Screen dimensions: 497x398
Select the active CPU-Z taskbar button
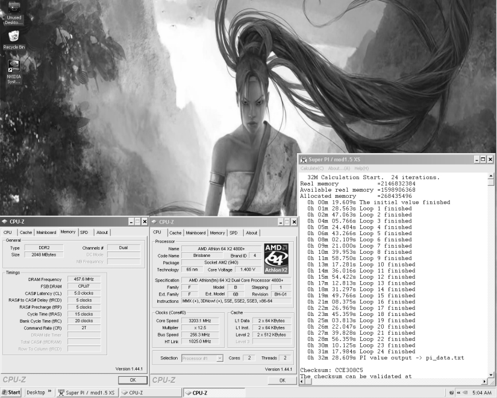point(214,393)
